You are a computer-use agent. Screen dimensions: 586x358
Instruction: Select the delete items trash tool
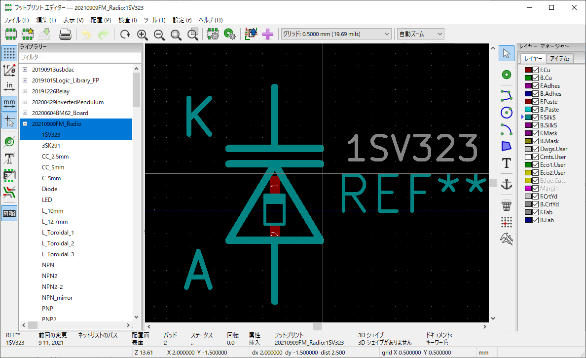point(506,204)
